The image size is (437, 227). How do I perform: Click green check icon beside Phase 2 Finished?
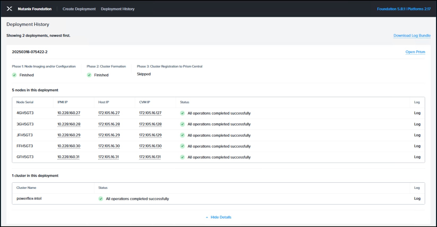pyautogui.click(x=89, y=75)
